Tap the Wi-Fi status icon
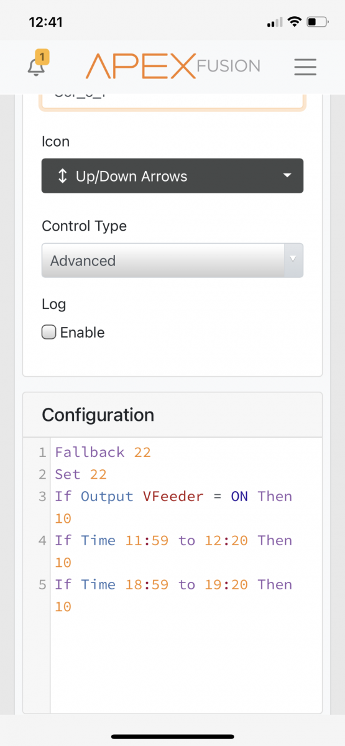 (x=293, y=22)
